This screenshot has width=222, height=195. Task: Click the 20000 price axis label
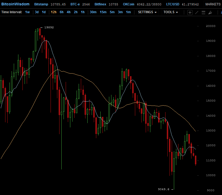coord(211,26)
